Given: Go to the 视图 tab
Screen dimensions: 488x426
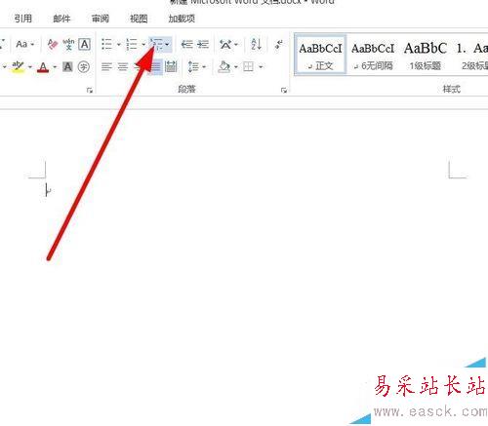Looking at the screenshot, I should (139, 19).
